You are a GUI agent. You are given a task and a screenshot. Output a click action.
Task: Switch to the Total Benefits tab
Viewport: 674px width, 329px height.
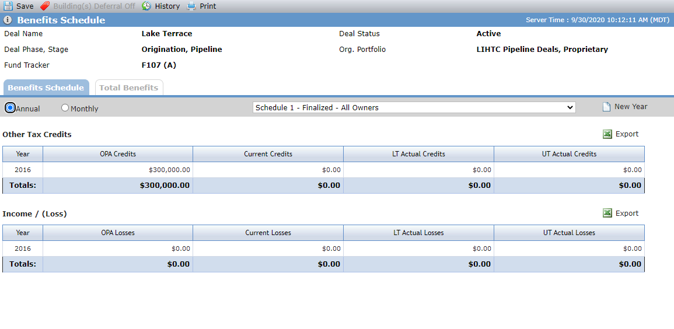pos(129,87)
